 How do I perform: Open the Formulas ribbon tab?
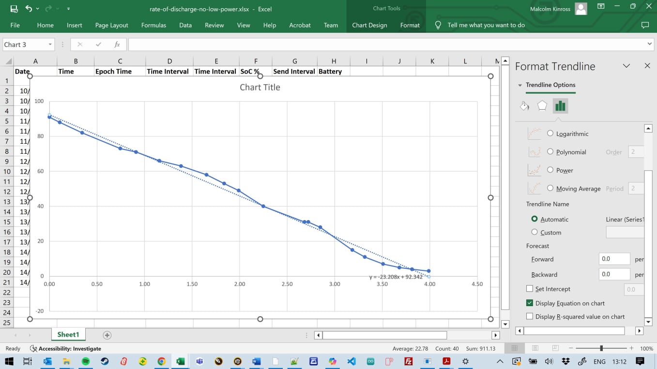click(x=153, y=25)
